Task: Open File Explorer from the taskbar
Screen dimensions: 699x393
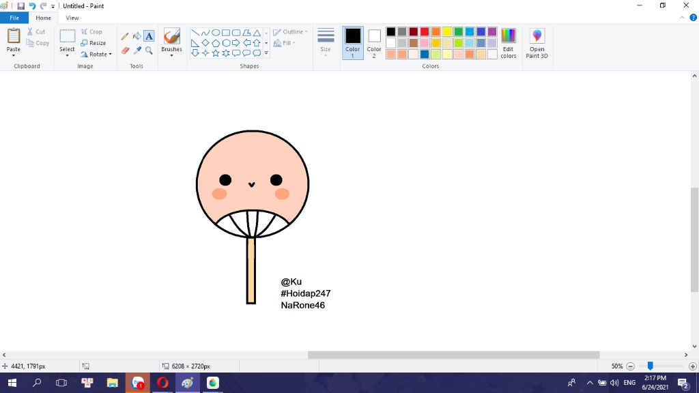Action: (x=113, y=383)
